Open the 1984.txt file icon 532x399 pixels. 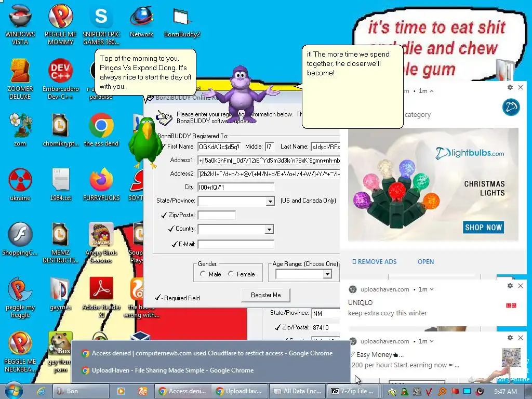[60, 184]
